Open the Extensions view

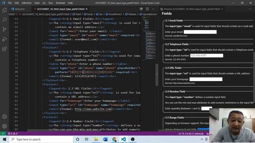4,49
